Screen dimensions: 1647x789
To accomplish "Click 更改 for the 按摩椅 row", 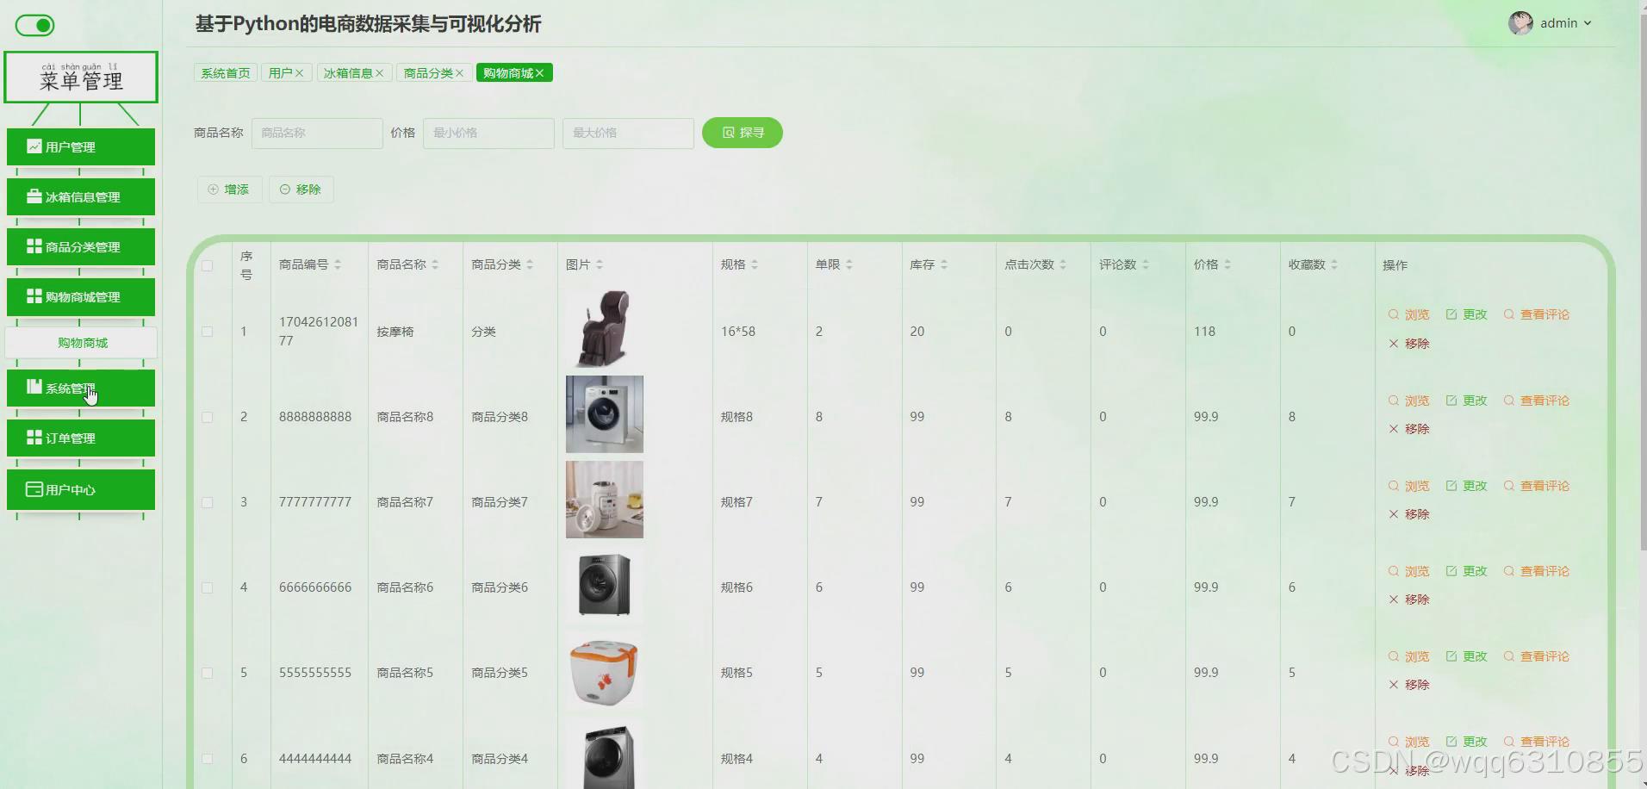I will [1467, 314].
